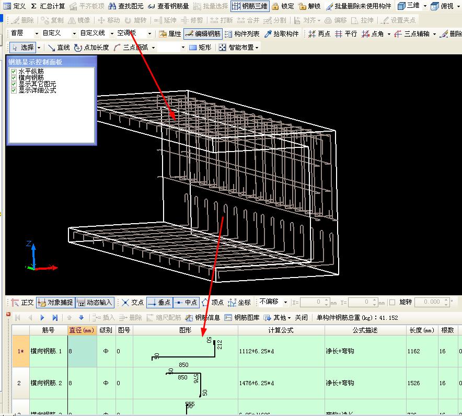Click the 关闭 close button

tap(301, 317)
